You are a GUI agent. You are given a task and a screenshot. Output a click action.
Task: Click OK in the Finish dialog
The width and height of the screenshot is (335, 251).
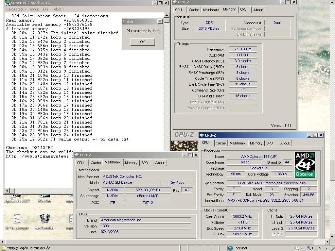143,42
